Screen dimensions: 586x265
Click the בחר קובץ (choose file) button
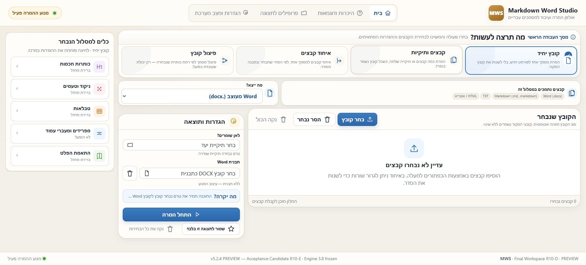357,120
